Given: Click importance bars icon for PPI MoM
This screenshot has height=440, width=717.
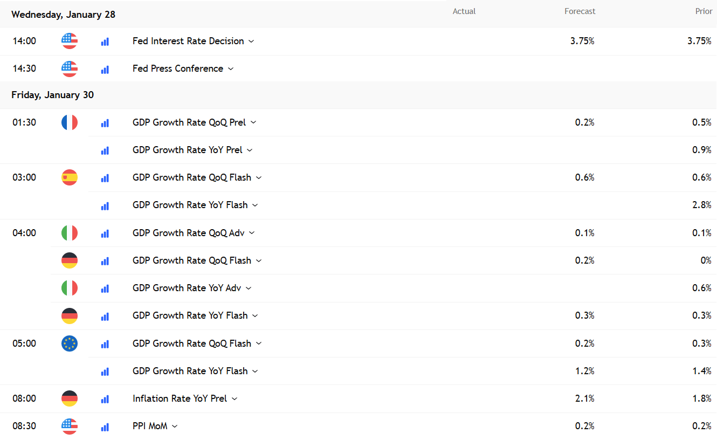Looking at the screenshot, I should coord(105,427).
